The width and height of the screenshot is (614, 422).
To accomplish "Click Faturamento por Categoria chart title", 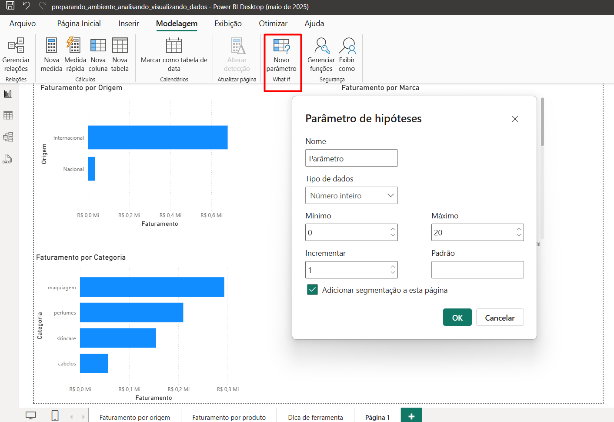I will point(81,258).
